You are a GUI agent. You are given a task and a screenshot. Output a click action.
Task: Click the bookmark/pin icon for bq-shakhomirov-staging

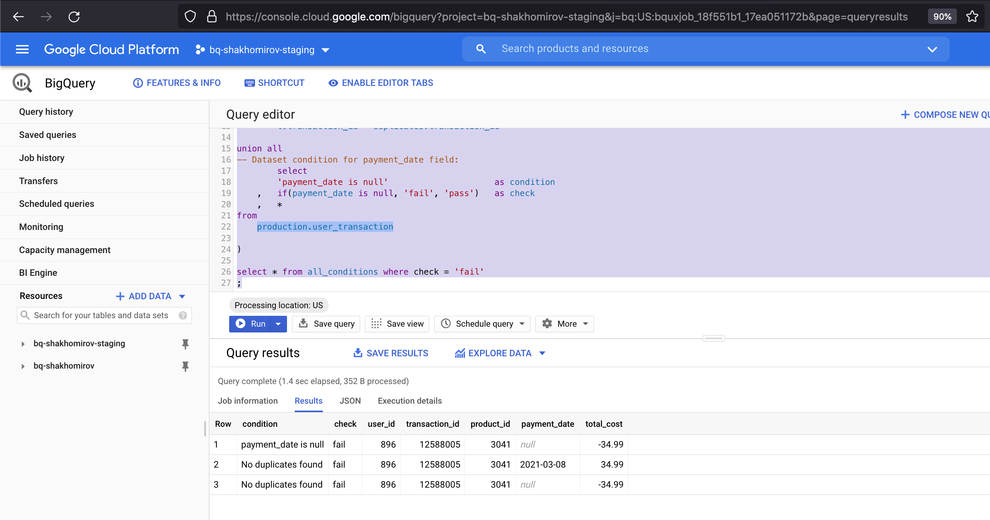click(185, 343)
